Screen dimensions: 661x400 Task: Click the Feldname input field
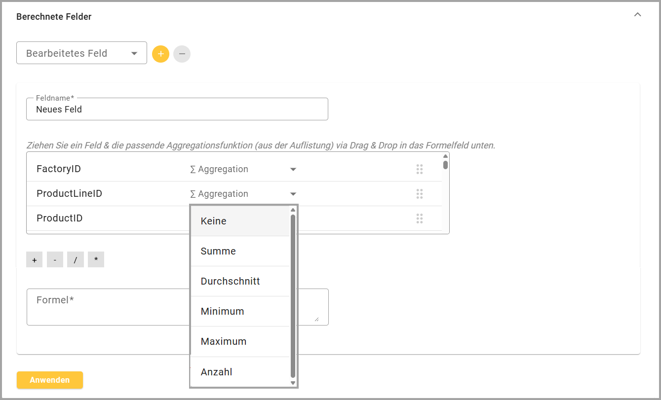177,109
